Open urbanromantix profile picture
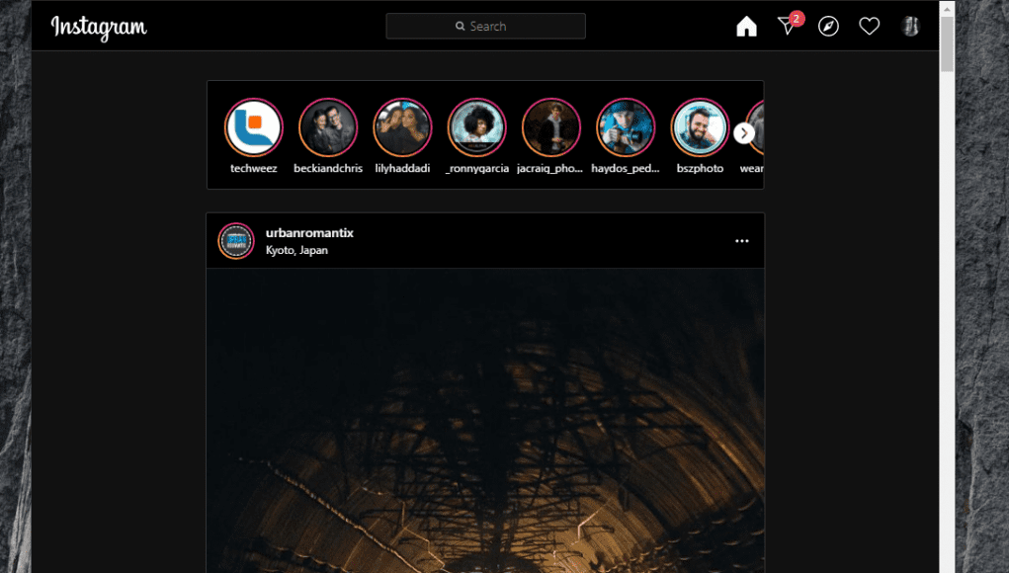Screen dimensions: 1009x573 tap(236, 241)
